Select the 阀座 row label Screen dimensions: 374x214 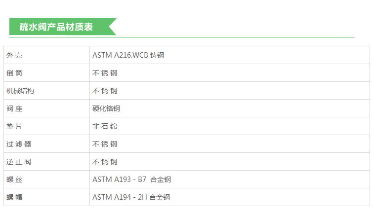tap(15, 108)
